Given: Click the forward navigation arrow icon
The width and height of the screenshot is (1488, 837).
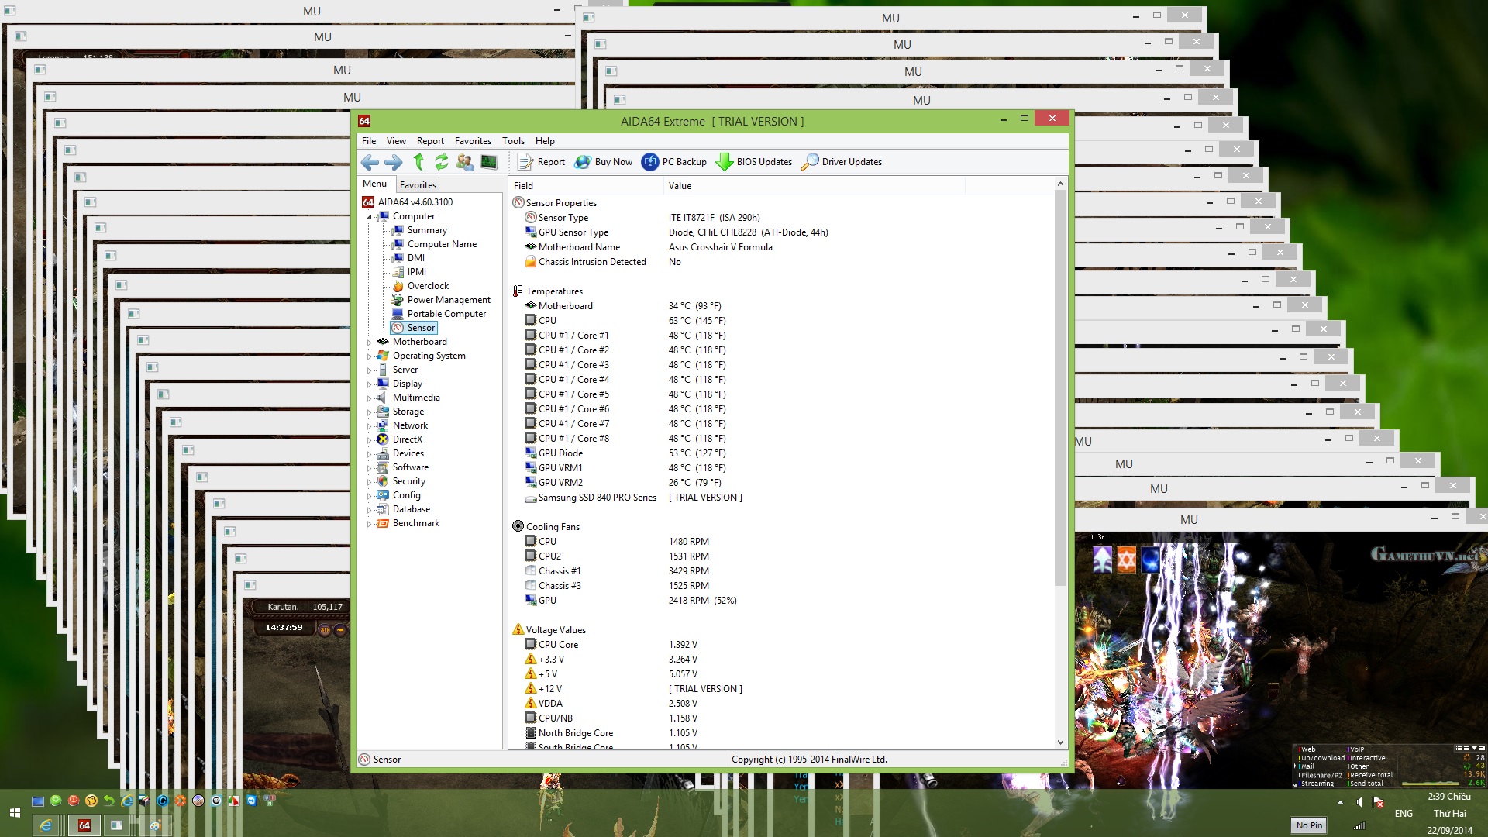Looking at the screenshot, I should click(394, 161).
